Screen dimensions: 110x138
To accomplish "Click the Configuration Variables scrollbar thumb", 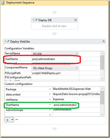I will [102, 62].
